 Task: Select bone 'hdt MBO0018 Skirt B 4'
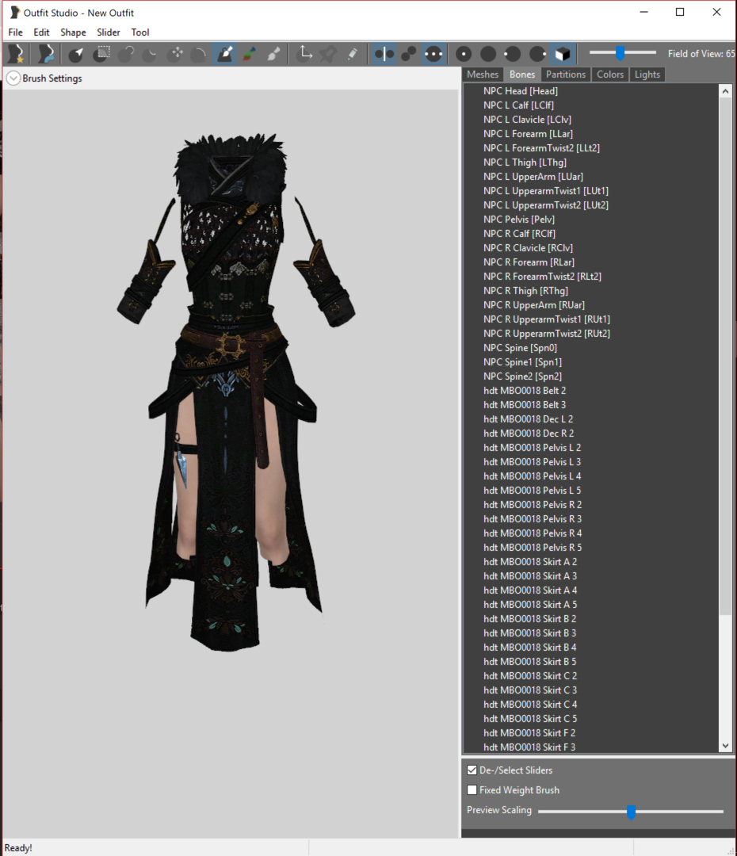pos(530,648)
